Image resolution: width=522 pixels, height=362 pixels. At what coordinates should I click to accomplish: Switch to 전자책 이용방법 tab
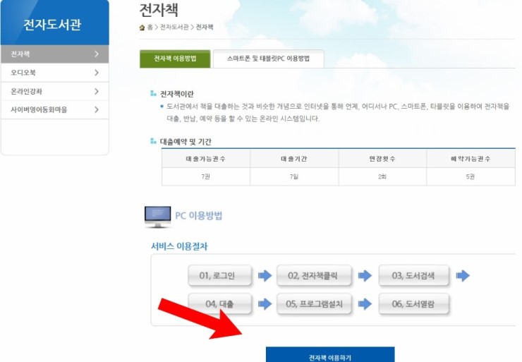tap(175, 59)
